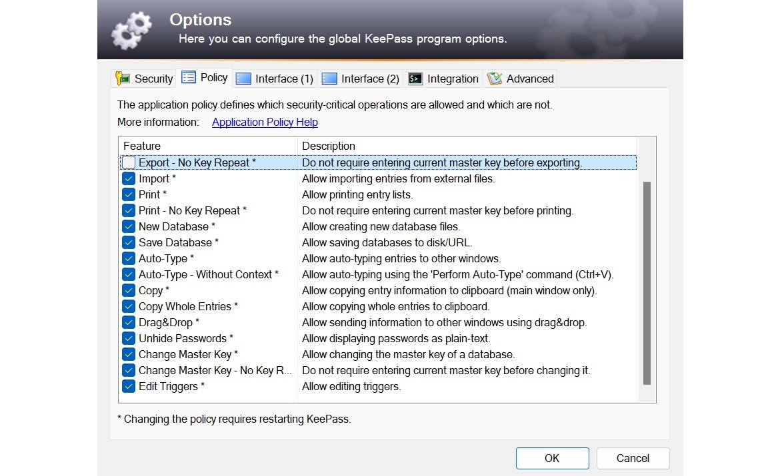The height and width of the screenshot is (476, 780).
Task: Click the document icon on the Policy tab
Action: click(x=189, y=77)
